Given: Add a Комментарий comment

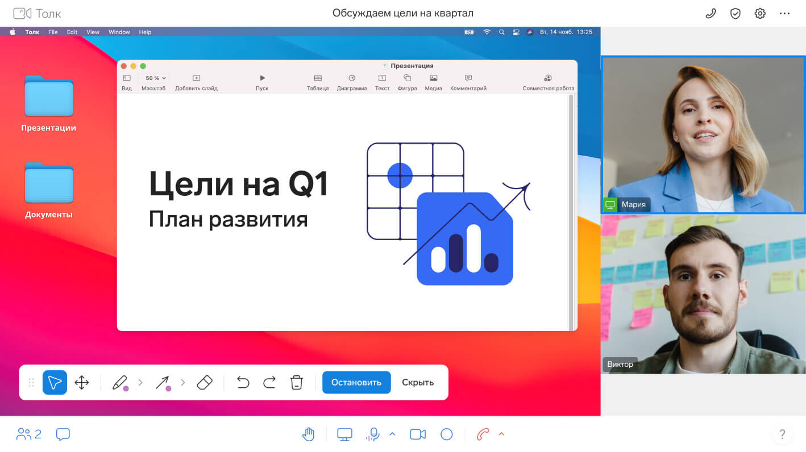Looking at the screenshot, I should (x=468, y=82).
